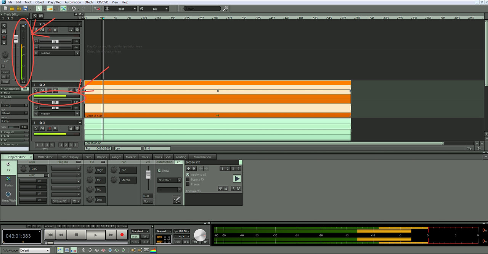The width and height of the screenshot is (488, 254).
Task: Click the spectrum visualization icon in bottom toolbar
Action: pyautogui.click(x=153, y=250)
